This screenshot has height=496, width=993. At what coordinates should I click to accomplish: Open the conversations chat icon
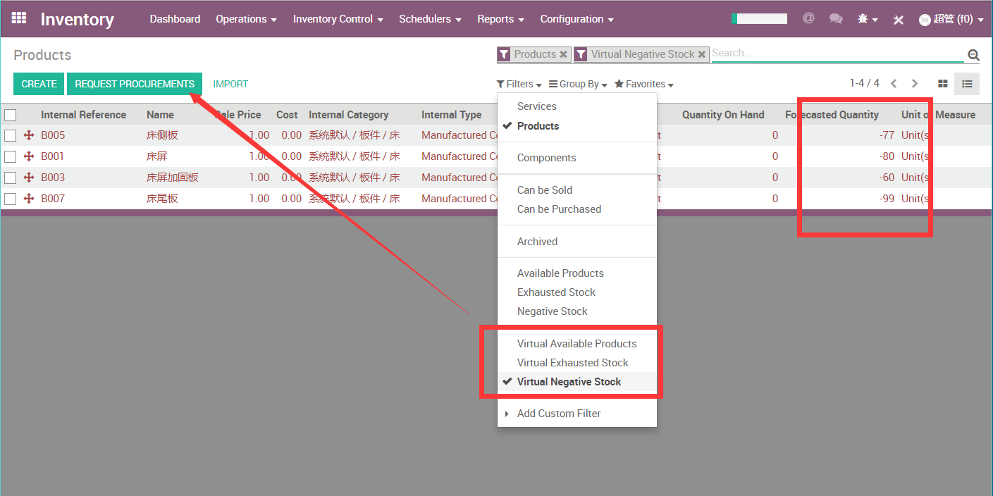tap(836, 19)
